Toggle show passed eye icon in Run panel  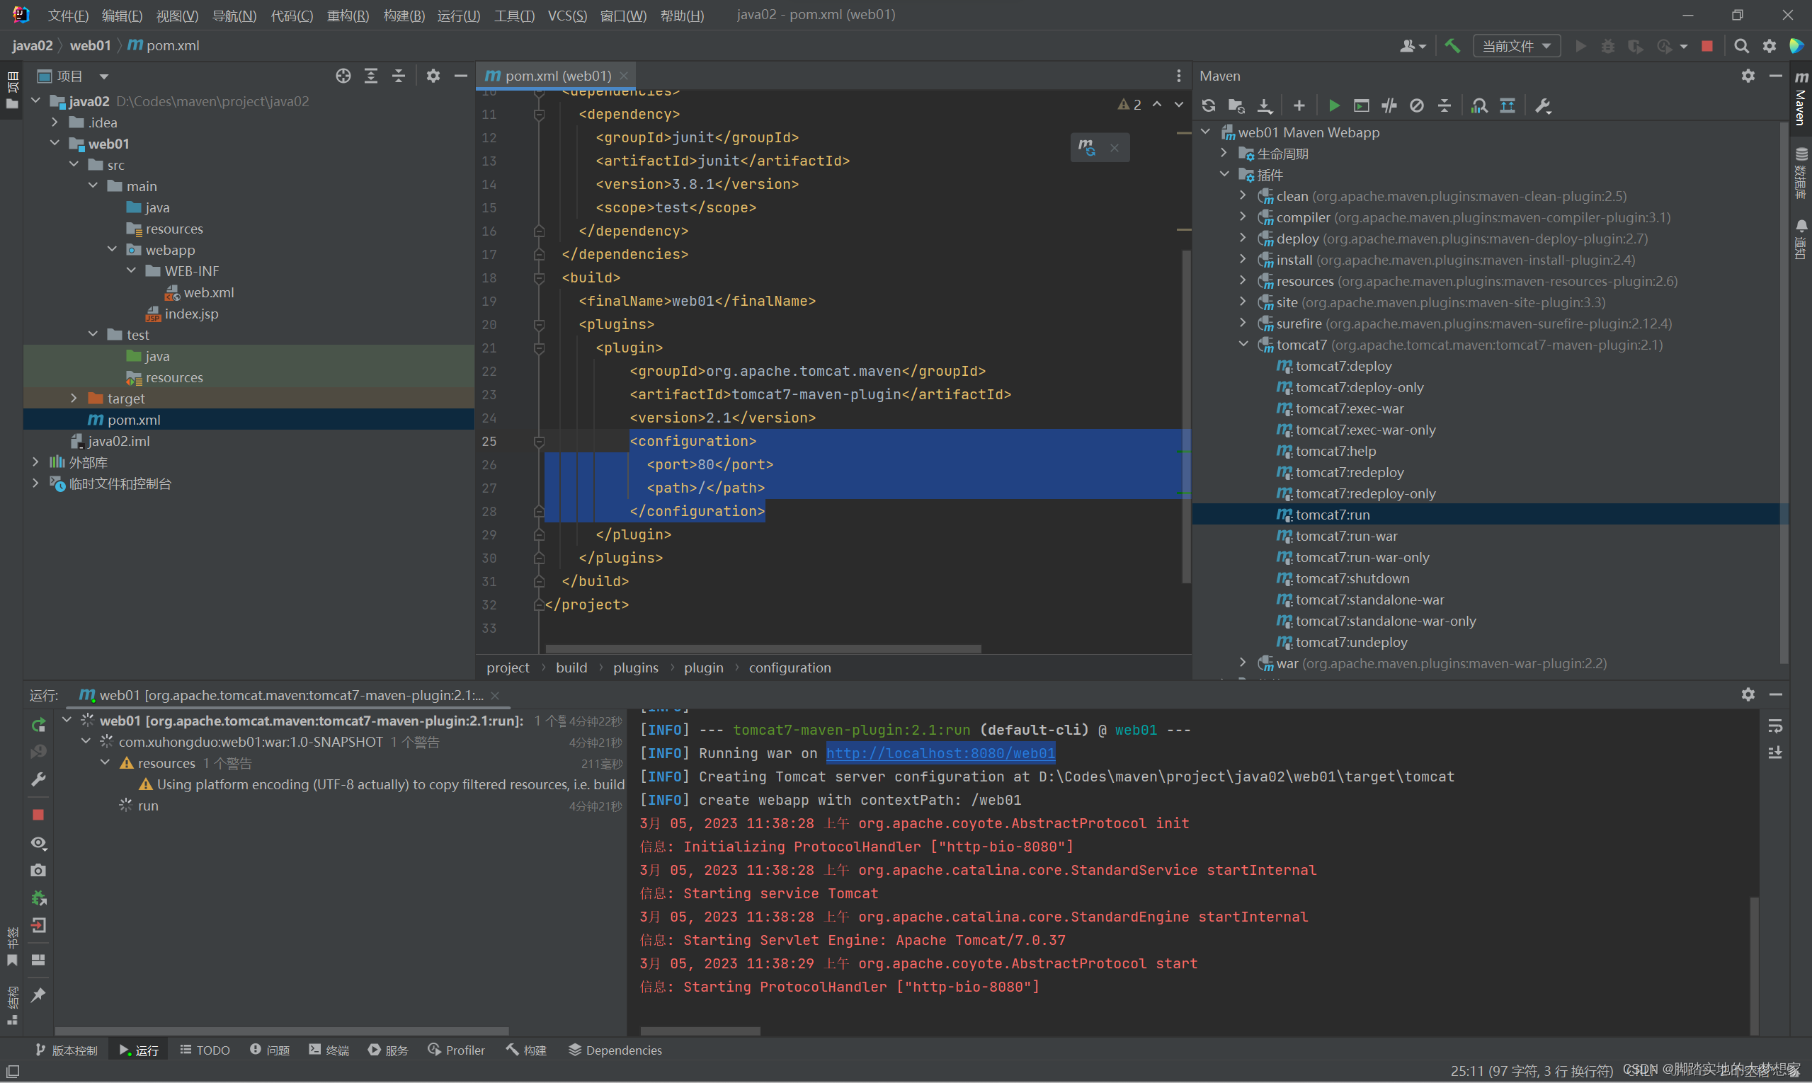pyautogui.click(x=39, y=843)
